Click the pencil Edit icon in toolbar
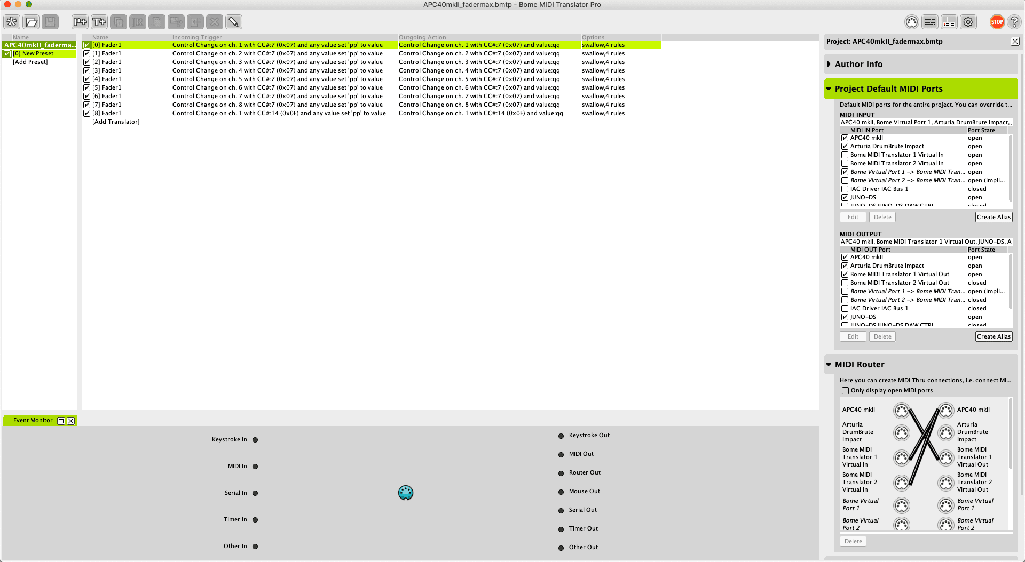Viewport: 1025px width, 562px height. [233, 22]
